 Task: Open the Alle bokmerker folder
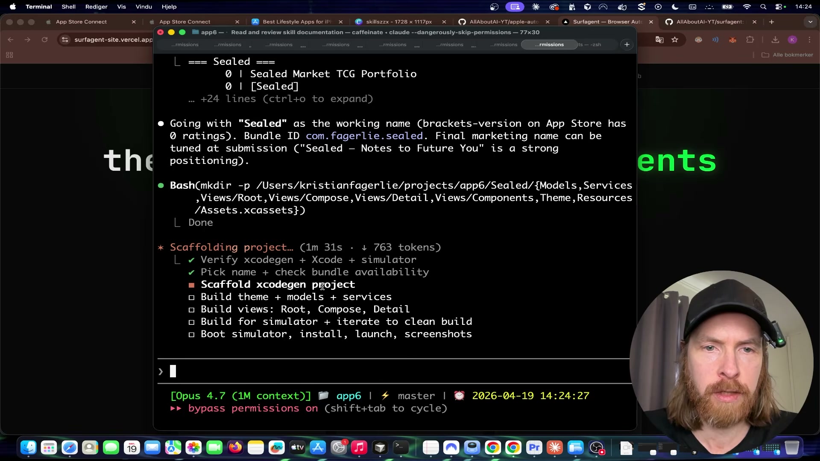[787, 55]
